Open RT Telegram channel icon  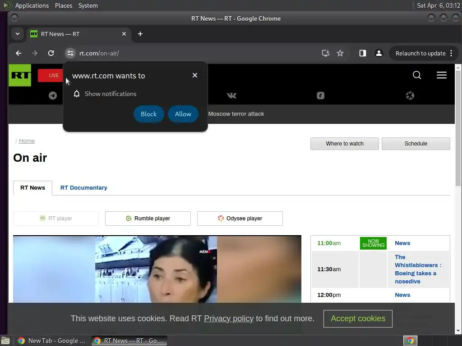click(53, 96)
